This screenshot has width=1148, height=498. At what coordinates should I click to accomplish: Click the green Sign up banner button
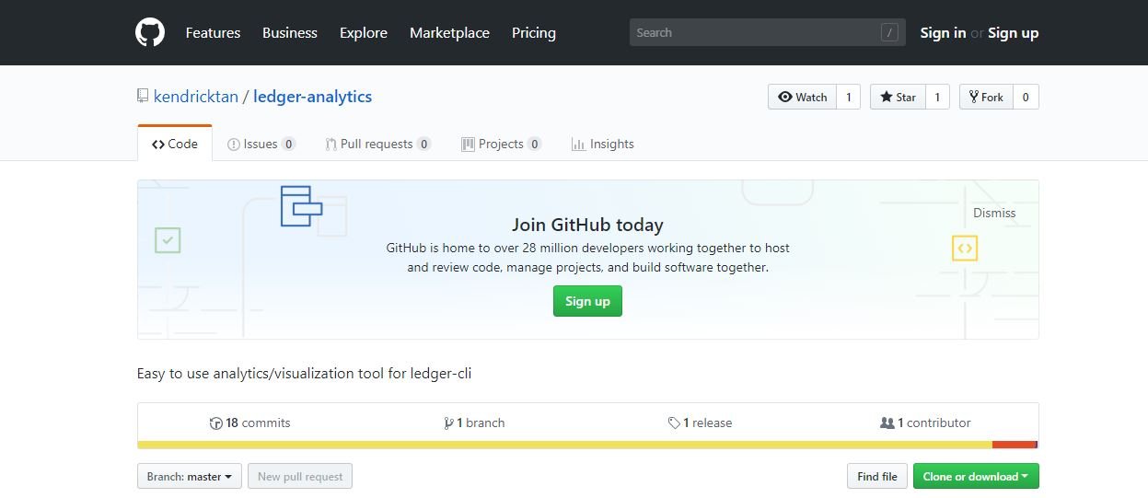click(587, 301)
